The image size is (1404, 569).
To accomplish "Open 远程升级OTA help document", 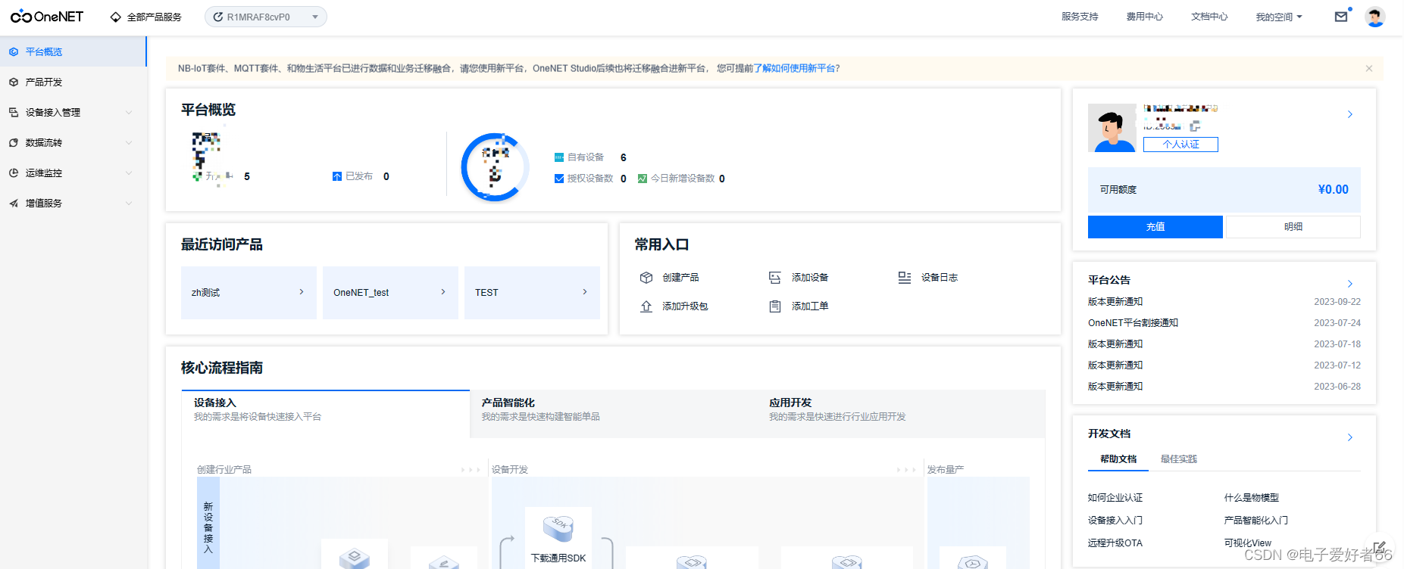I will point(1115,543).
